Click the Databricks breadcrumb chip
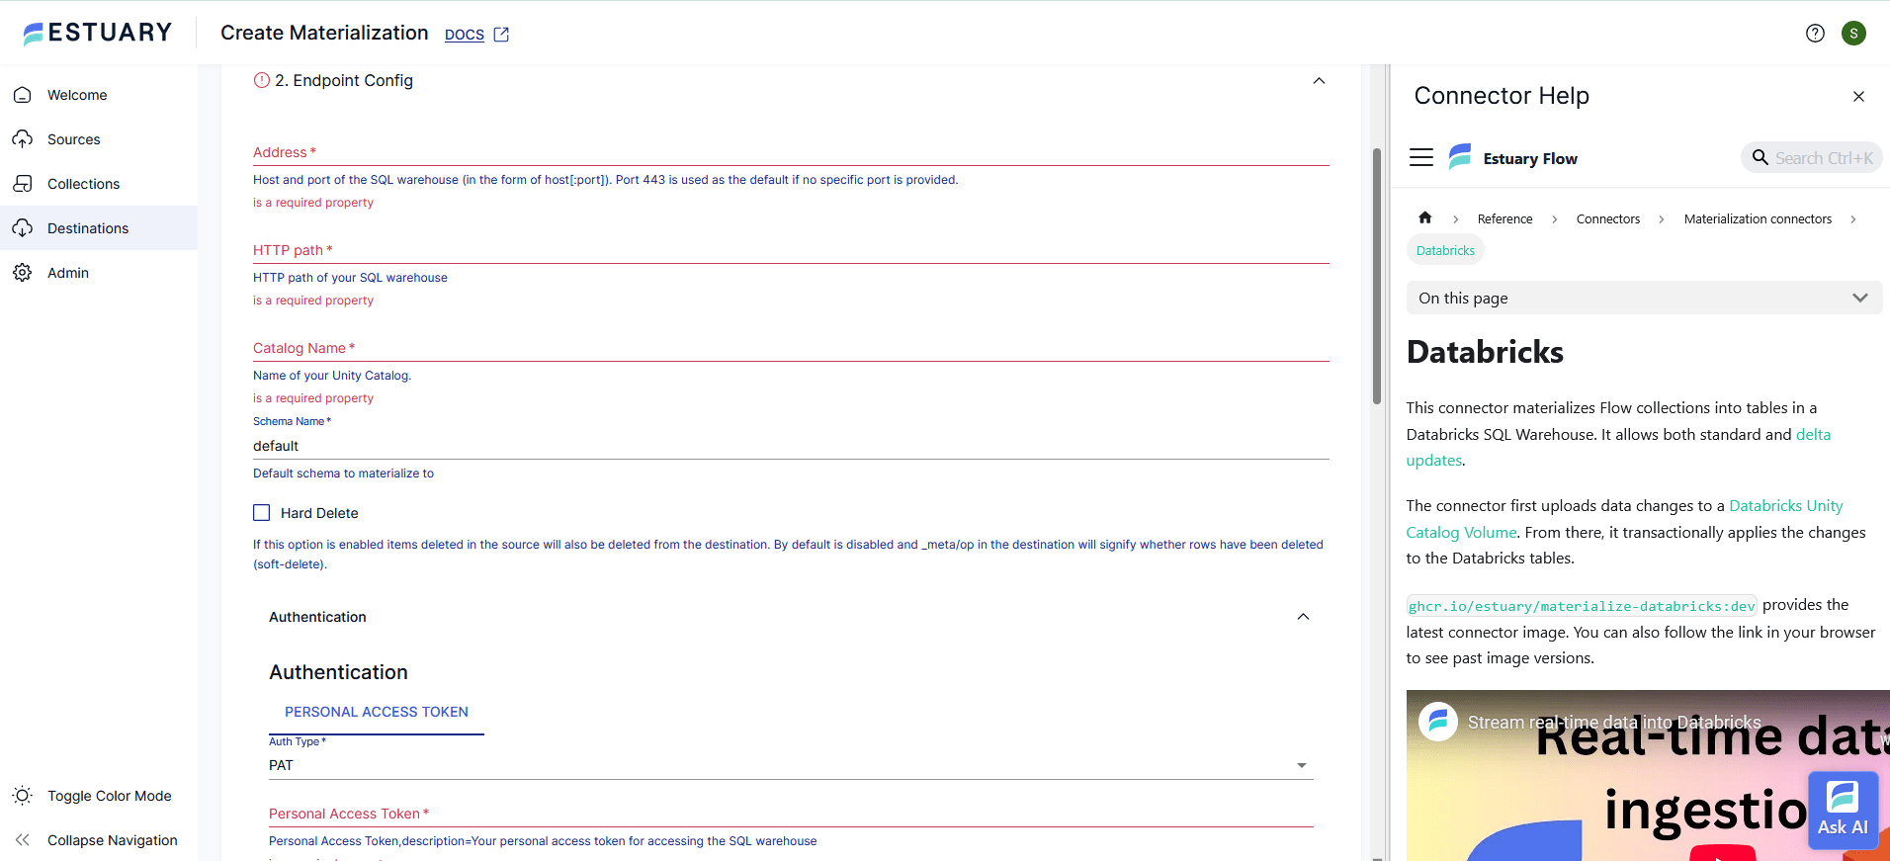Screen dimensions: 1890x861 tap(1445, 250)
